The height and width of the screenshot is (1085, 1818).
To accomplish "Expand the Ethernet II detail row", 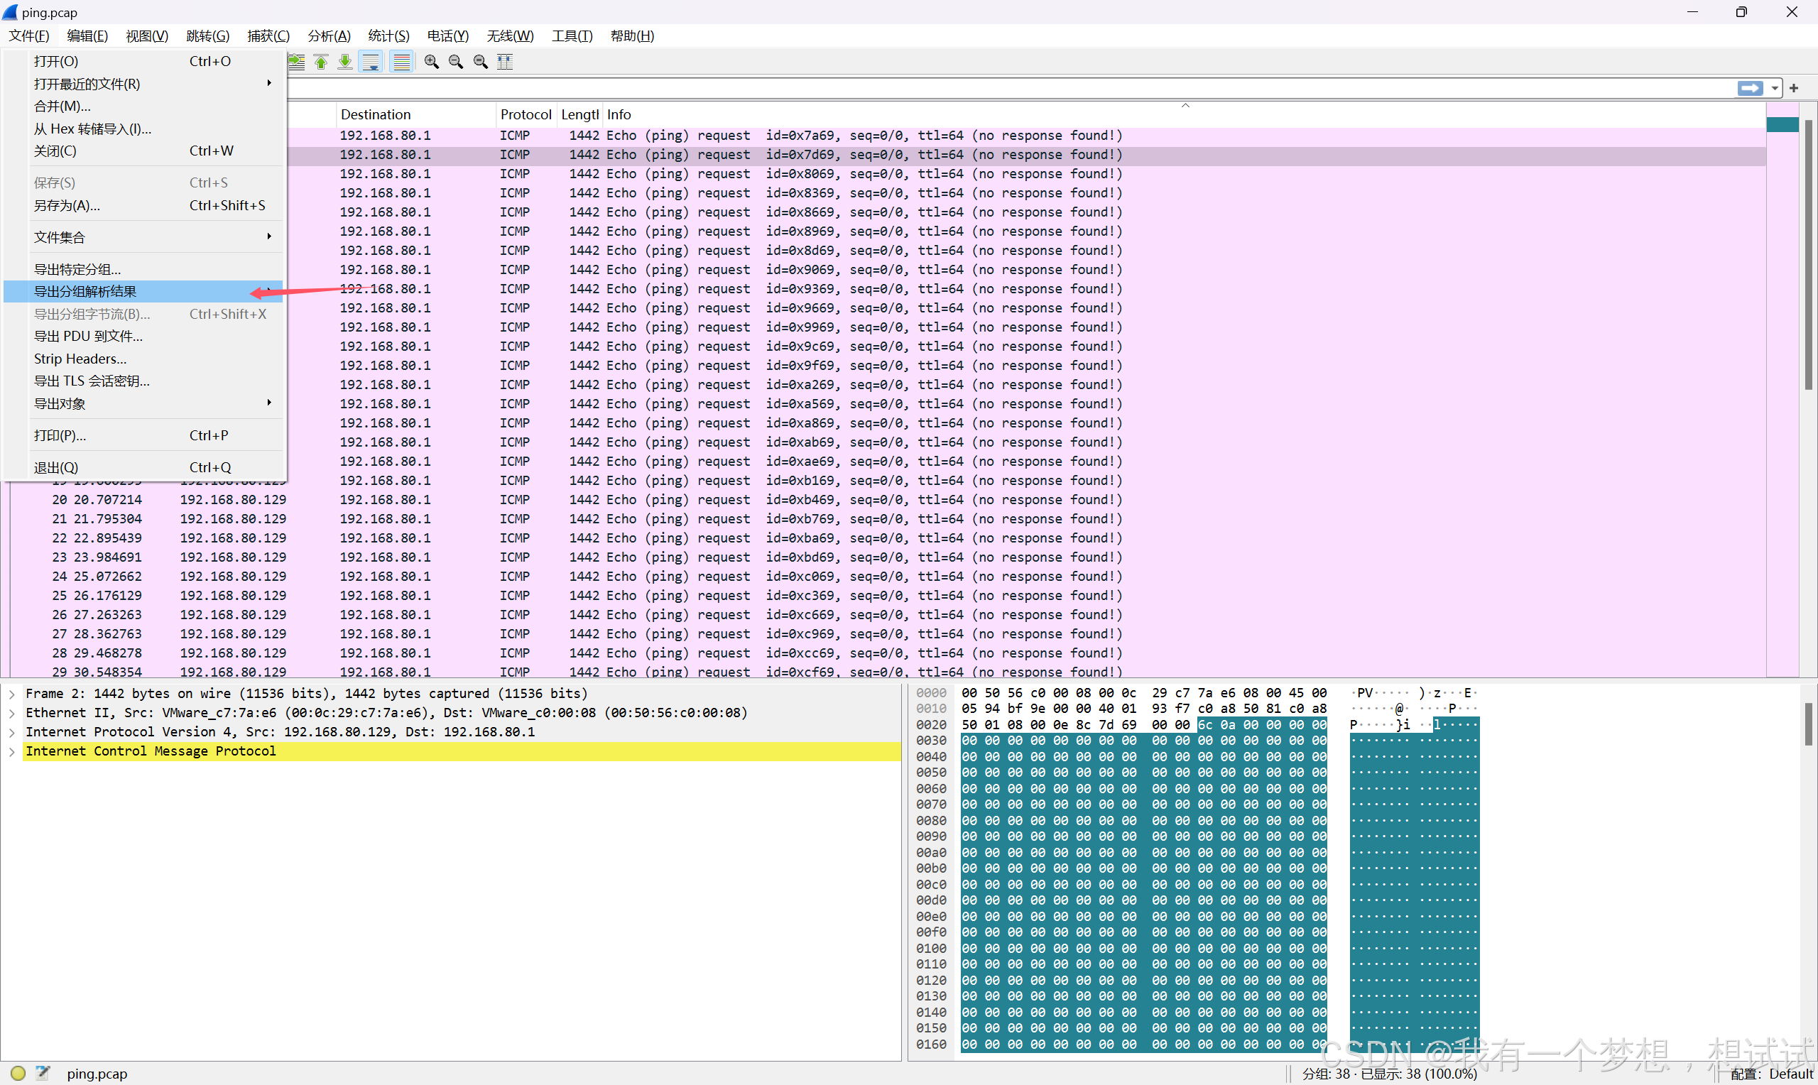I will click(11, 713).
